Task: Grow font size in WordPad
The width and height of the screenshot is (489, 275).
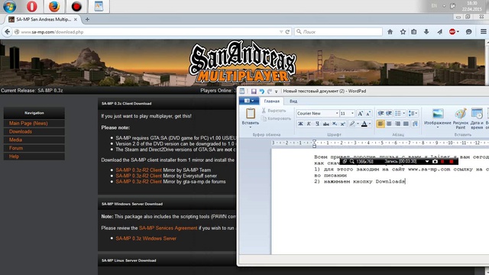Action: click(360, 114)
